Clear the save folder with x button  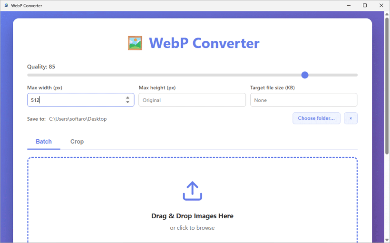[x=351, y=118]
